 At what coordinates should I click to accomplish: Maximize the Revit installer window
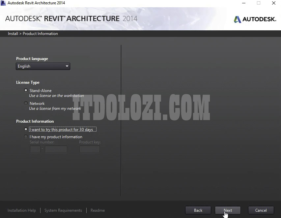point(259,3)
